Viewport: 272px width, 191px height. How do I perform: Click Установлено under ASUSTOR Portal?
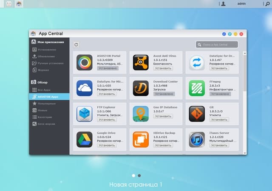click(108, 68)
